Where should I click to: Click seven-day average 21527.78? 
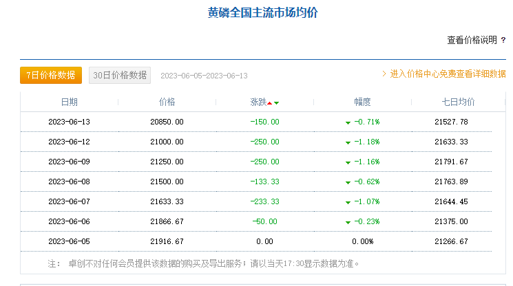(451, 122)
